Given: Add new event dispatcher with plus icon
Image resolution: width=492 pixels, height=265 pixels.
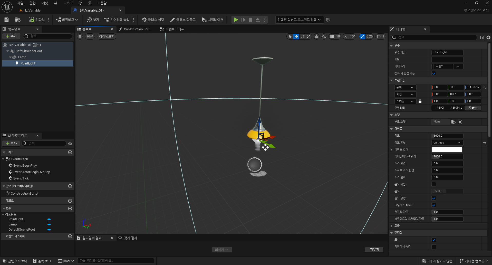Looking at the screenshot, I should 70,236.
